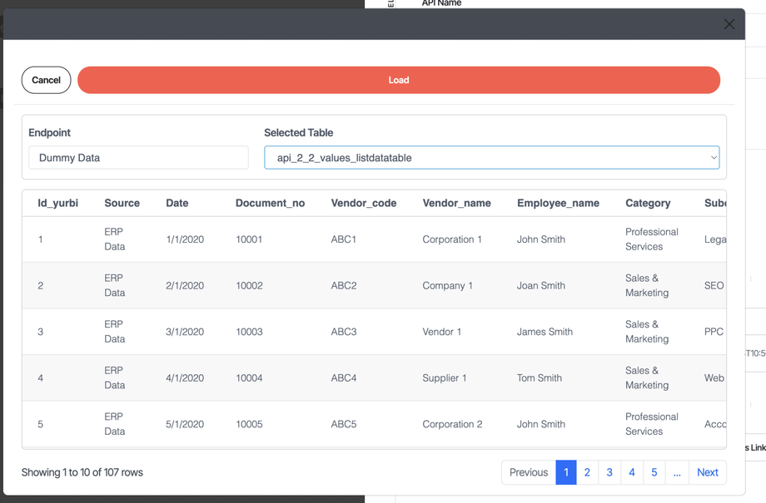Click the Cancel button
766x503 pixels.
pyautogui.click(x=47, y=80)
